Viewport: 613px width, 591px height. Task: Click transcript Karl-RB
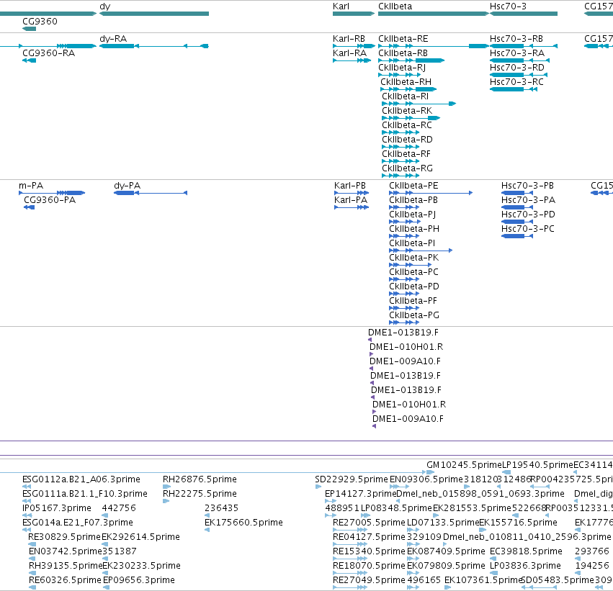click(x=354, y=46)
